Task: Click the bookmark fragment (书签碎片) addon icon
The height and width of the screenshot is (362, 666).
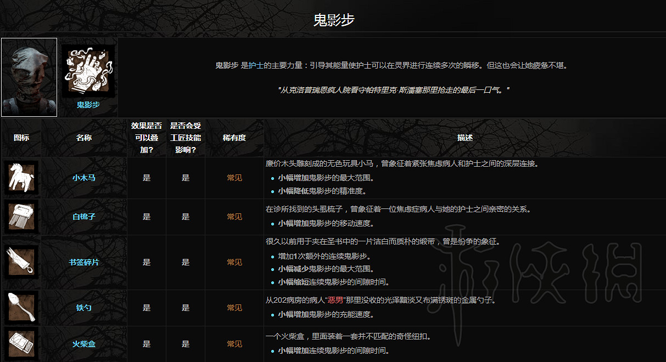Action: pos(21,262)
